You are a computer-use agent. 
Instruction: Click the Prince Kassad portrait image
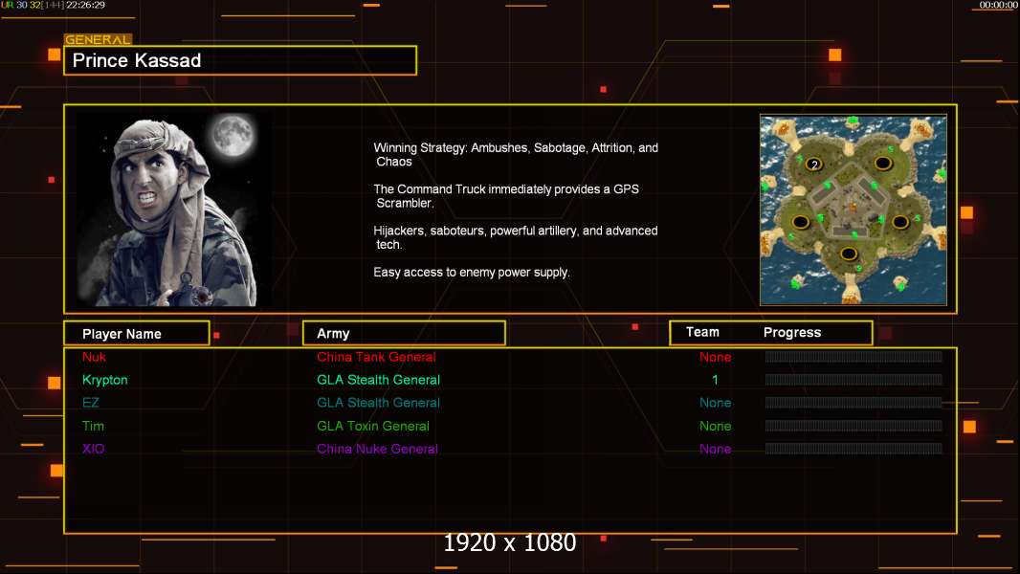pyautogui.click(x=175, y=210)
